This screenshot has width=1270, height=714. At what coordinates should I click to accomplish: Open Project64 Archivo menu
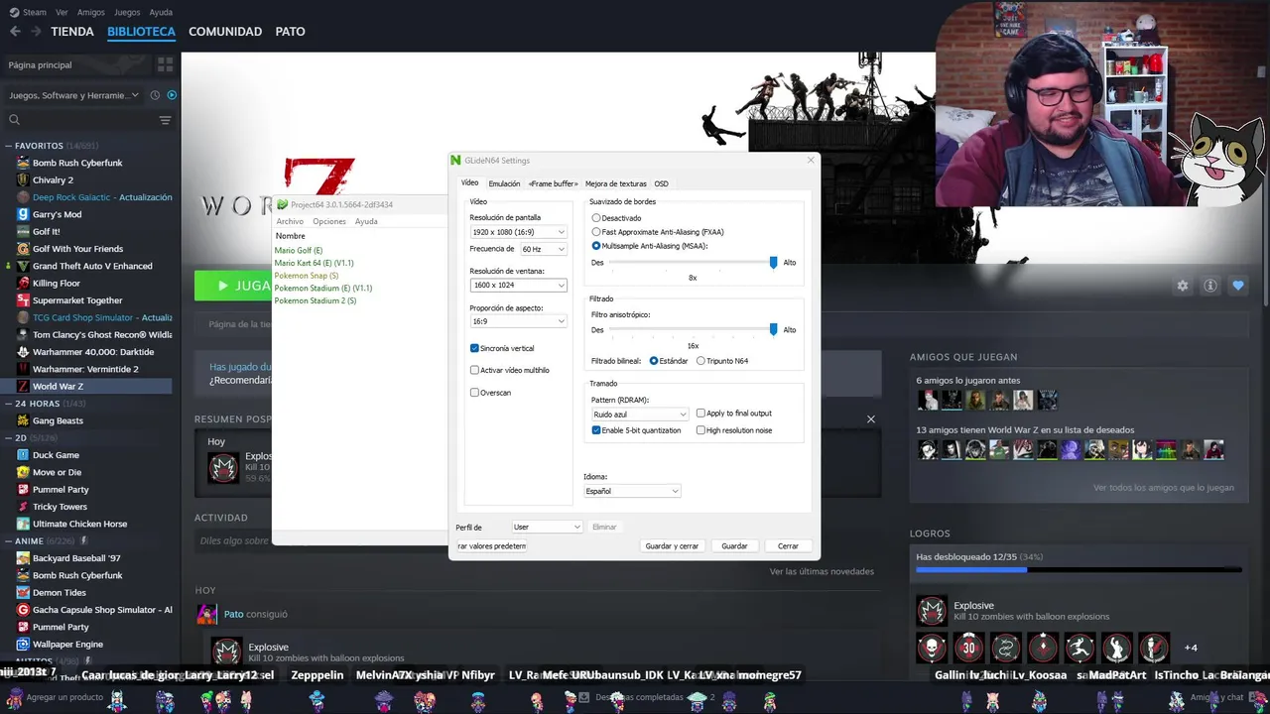[290, 221]
